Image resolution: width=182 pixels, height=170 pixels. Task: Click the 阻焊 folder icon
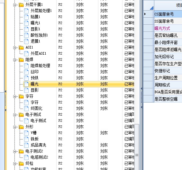tap(21, 60)
